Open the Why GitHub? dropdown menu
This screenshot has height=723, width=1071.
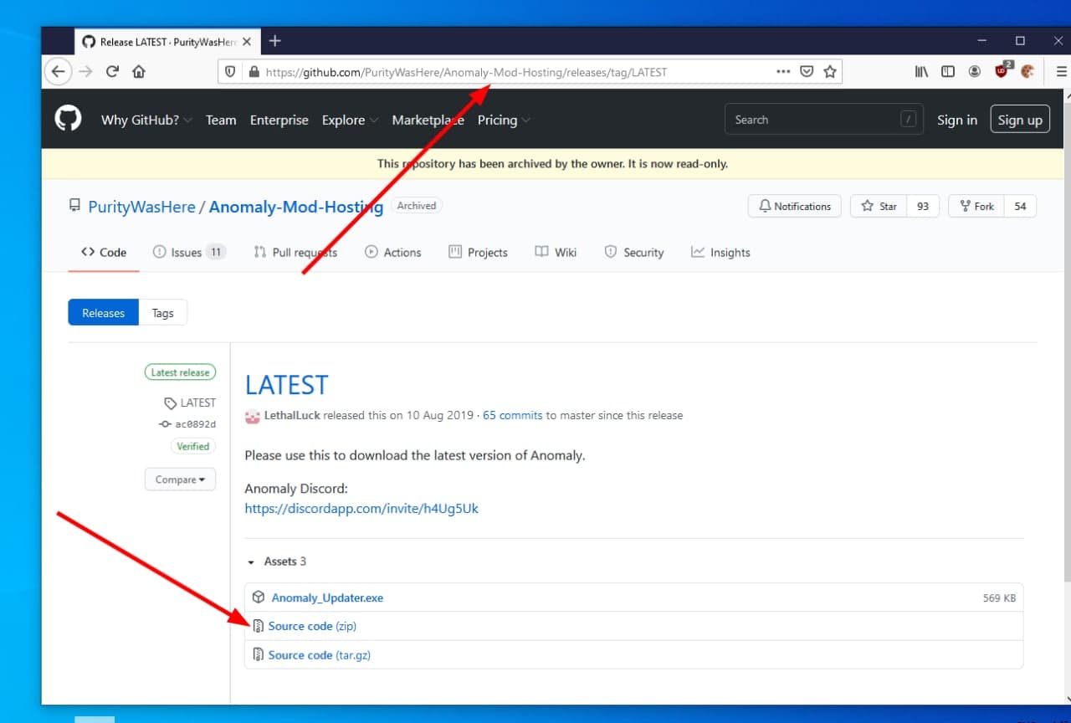(146, 120)
